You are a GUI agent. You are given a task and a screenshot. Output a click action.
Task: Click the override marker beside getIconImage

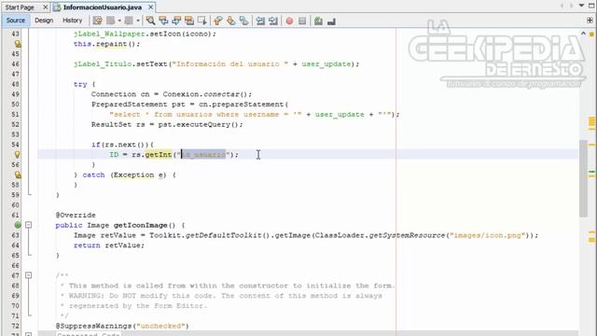pyautogui.click(x=18, y=225)
